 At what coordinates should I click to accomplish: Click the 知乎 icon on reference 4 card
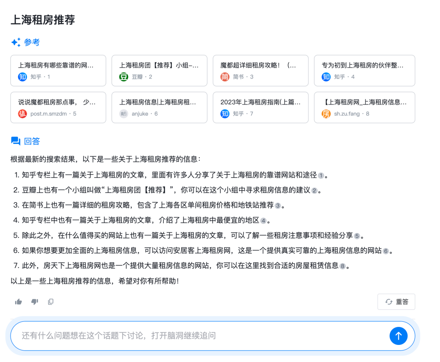coord(326,77)
